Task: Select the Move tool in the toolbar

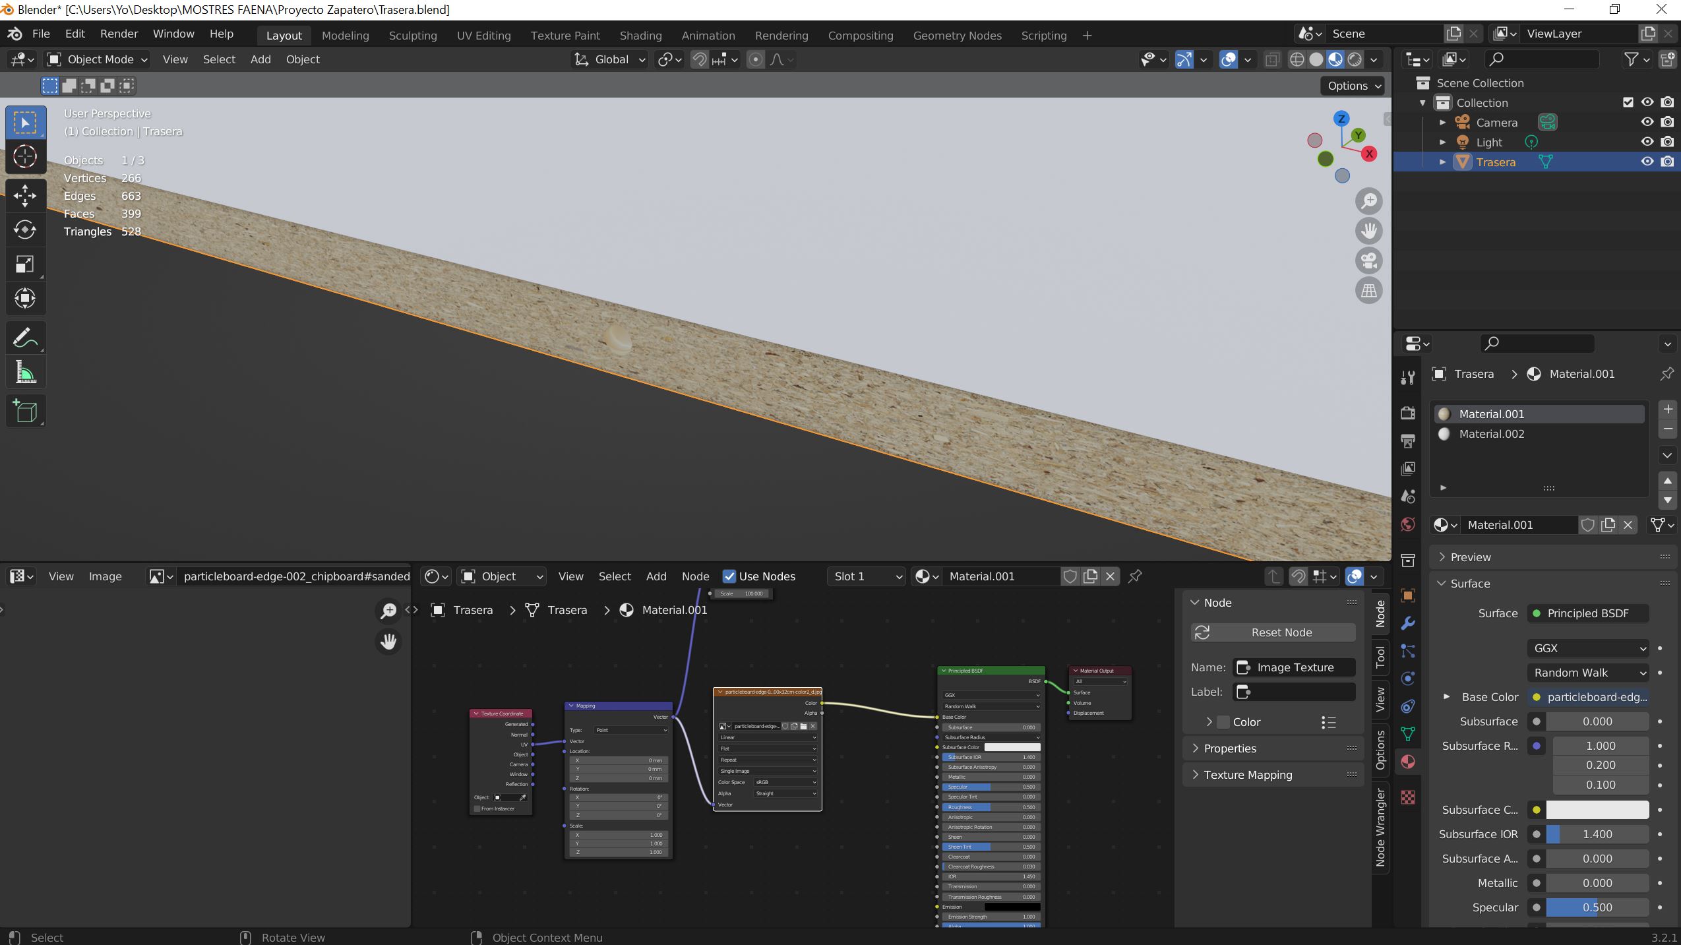Action: [x=25, y=195]
